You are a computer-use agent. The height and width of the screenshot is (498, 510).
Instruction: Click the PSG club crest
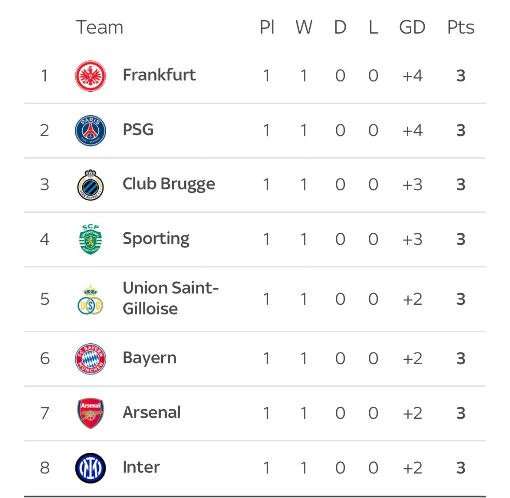click(x=90, y=130)
